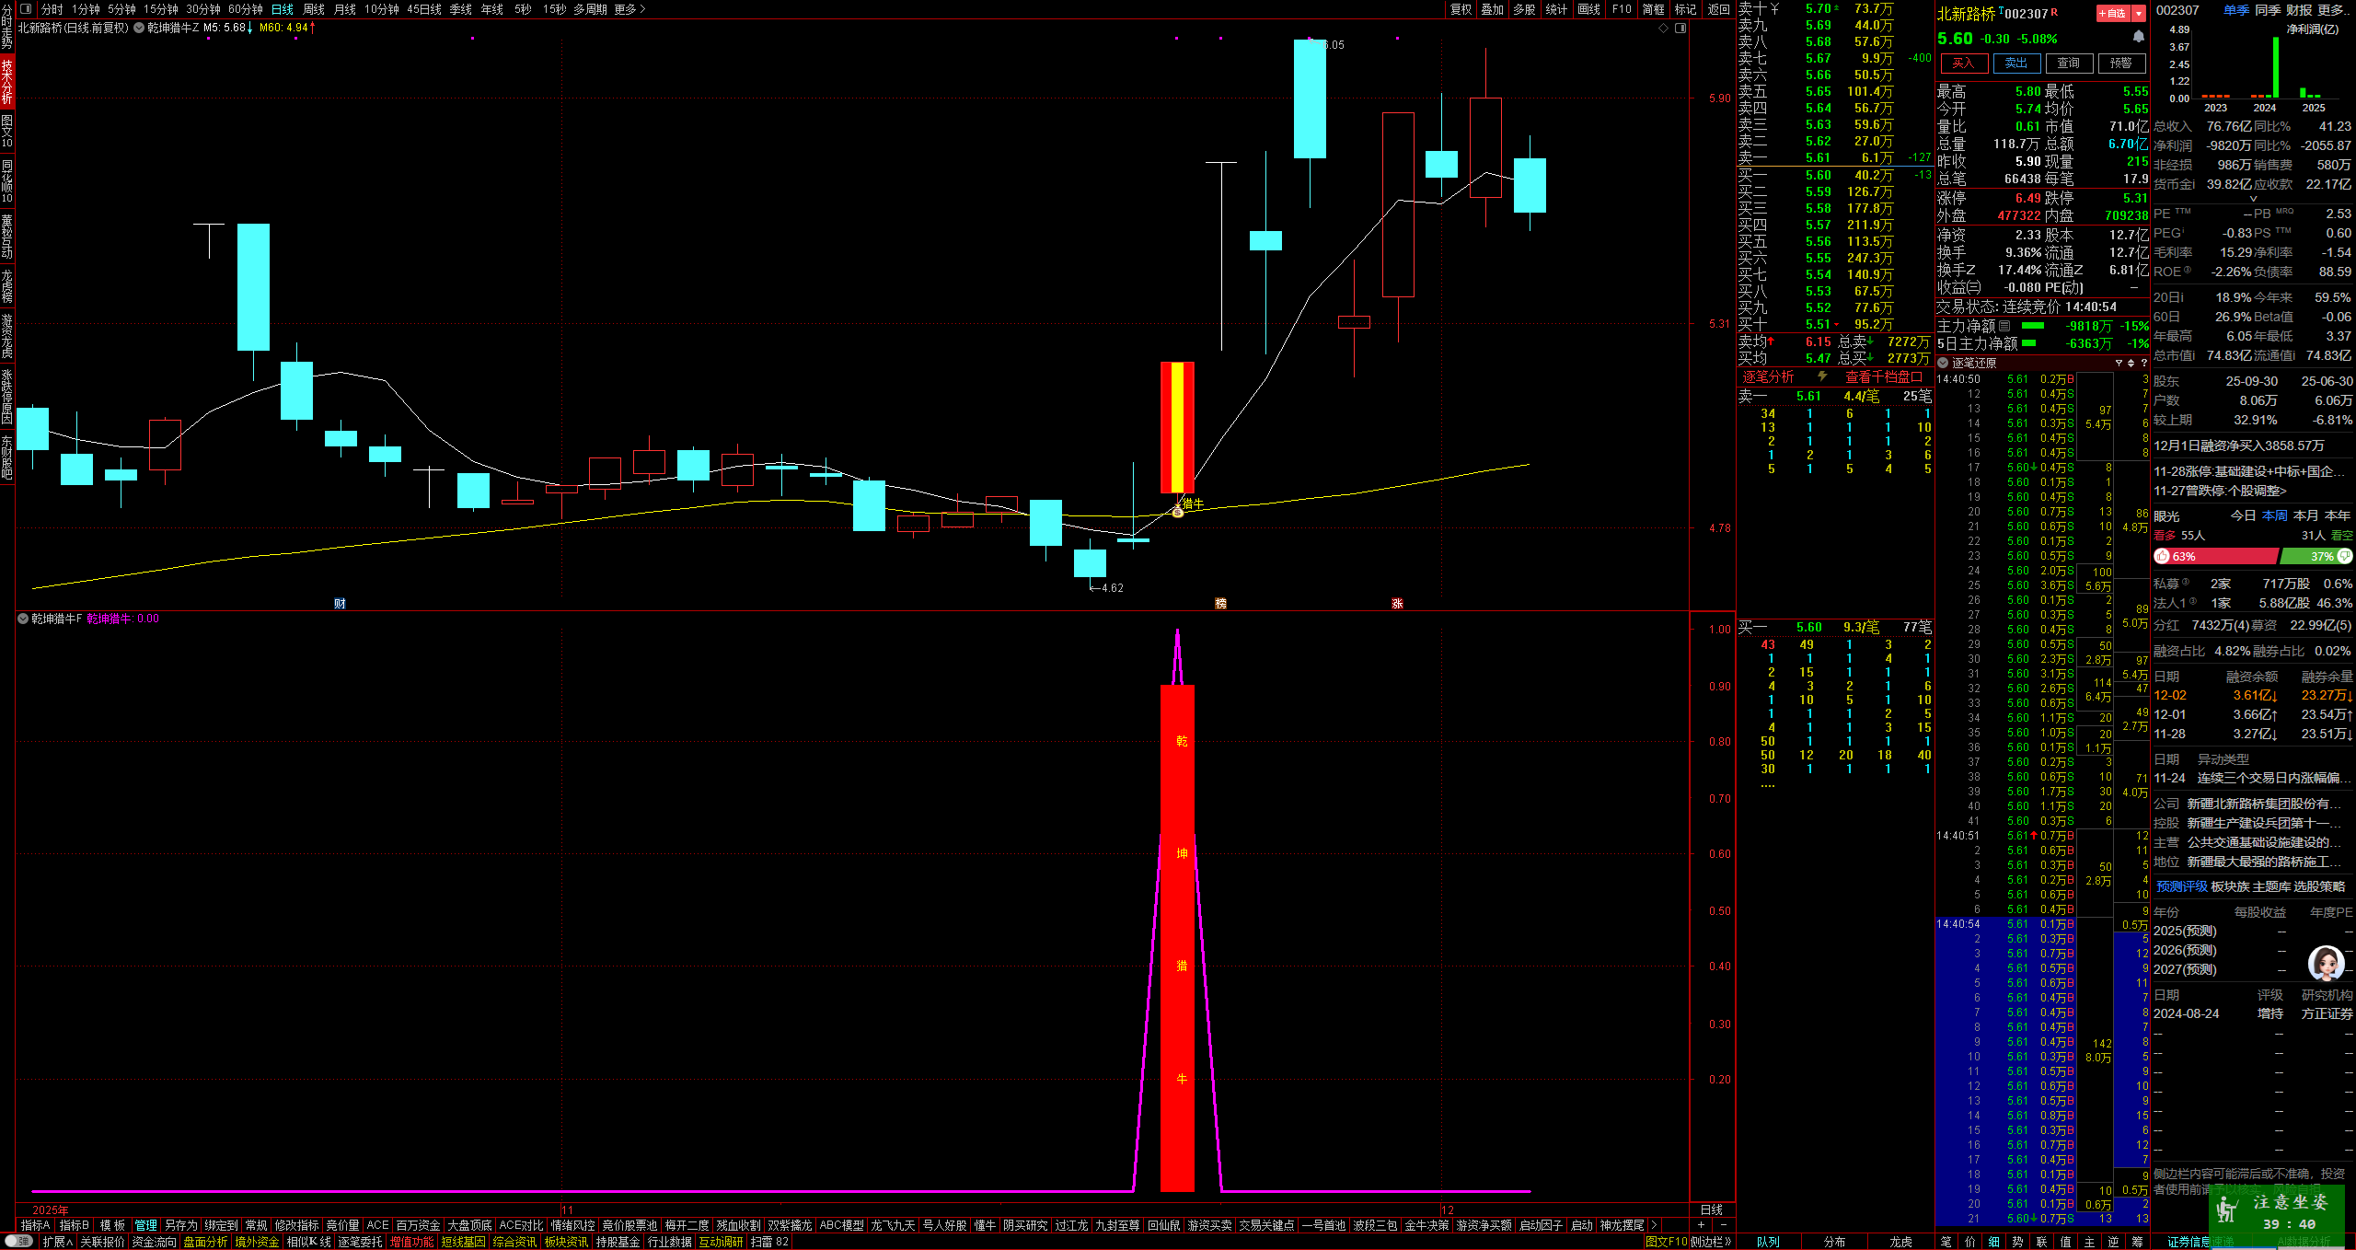2356x1250 pixels.
Task: Toggle the 乾坤猎牛F indicator circle marker
Action: [x=23, y=619]
